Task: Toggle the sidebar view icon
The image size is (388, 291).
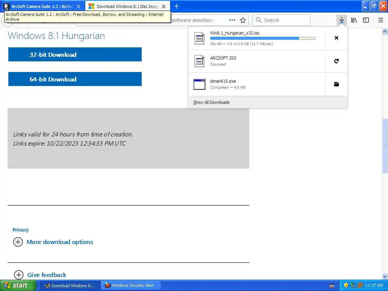Action: (x=366, y=20)
